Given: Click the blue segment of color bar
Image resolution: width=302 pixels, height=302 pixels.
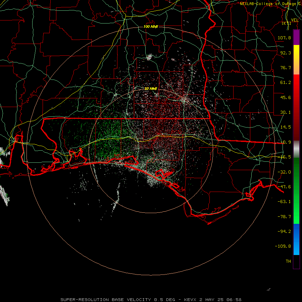Looking at the screenshot, I should [296, 239].
